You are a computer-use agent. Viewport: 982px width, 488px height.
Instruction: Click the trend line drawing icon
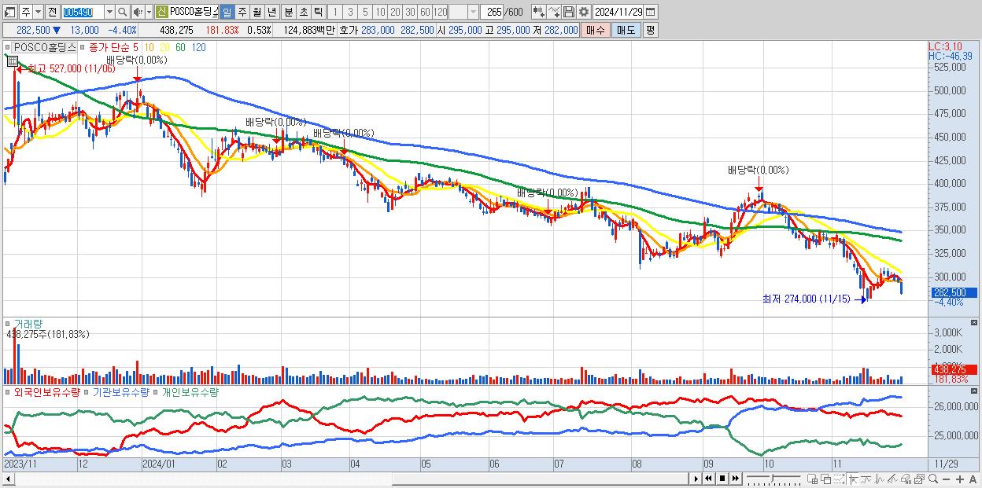(866, 479)
